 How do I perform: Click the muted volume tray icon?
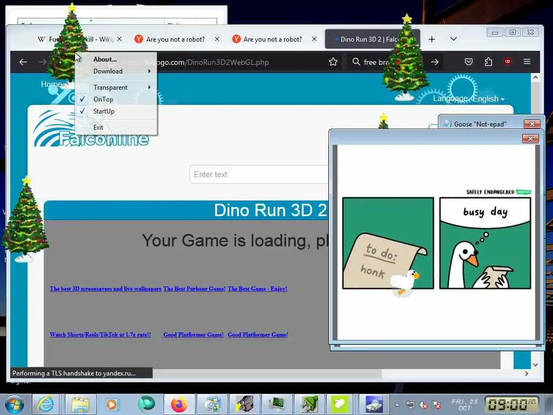pyautogui.click(x=423, y=405)
